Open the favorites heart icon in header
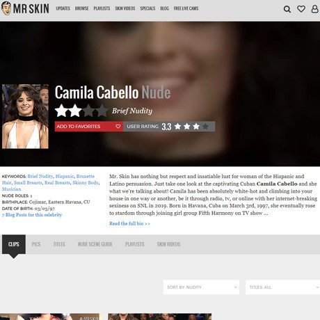This screenshot has width=320, height=320. click(301, 9)
